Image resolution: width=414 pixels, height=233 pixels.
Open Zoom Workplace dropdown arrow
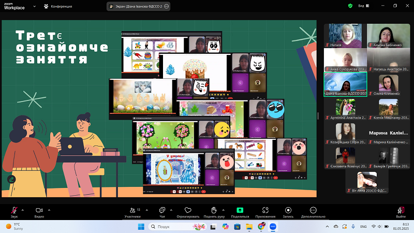tap(34, 6)
